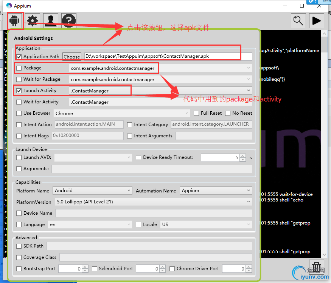Click Choose to browse for an apk

(72, 57)
